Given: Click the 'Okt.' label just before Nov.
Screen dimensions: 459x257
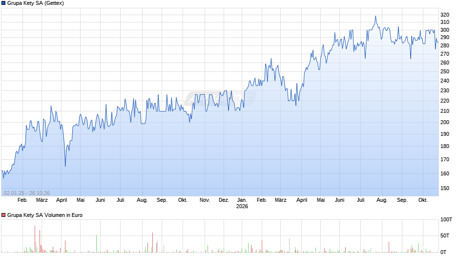Looking at the screenshot, I should point(183,200).
